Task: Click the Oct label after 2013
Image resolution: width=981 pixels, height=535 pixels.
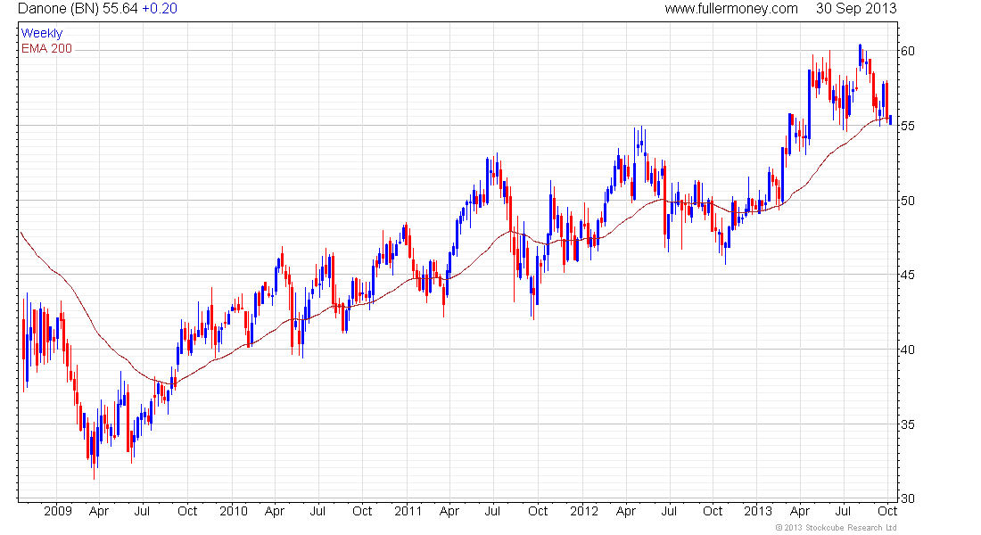Action: 887,511
